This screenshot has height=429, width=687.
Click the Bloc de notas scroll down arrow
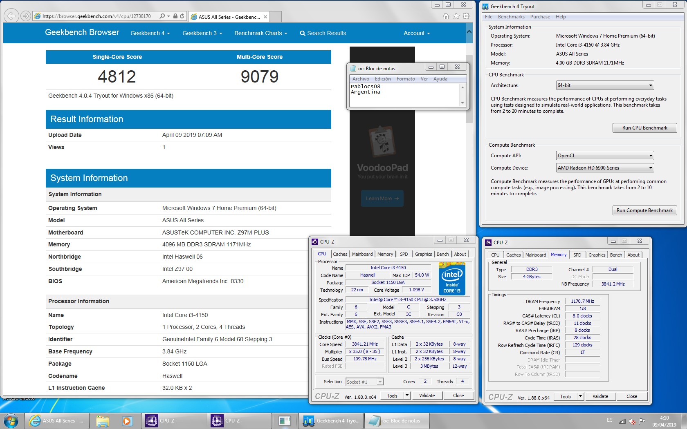(x=462, y=103)
